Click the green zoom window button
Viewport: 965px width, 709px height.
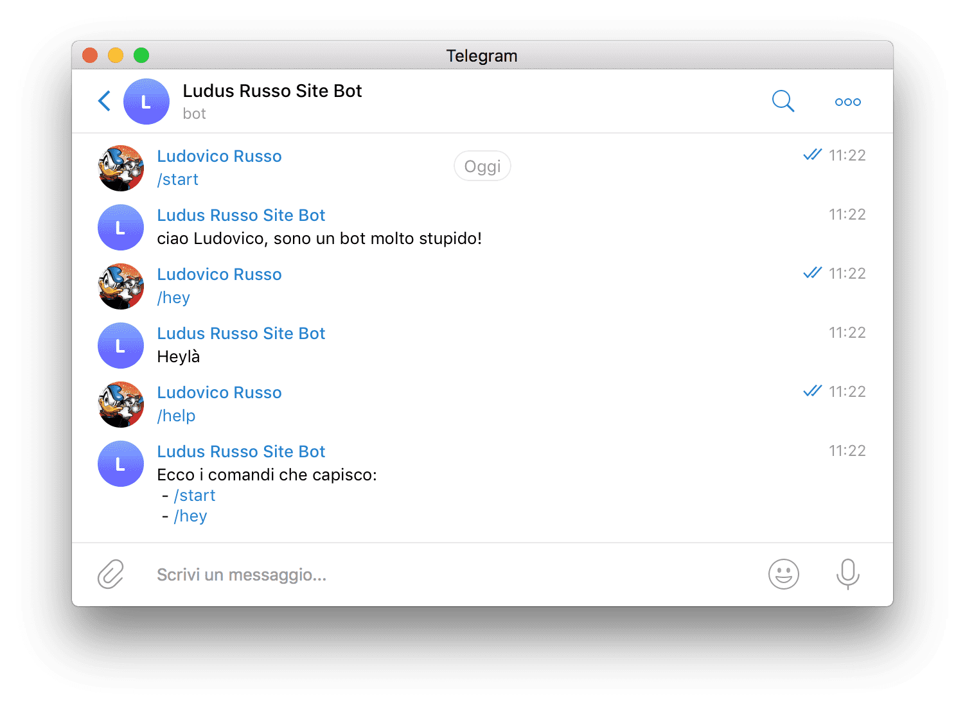coord(141,56)
